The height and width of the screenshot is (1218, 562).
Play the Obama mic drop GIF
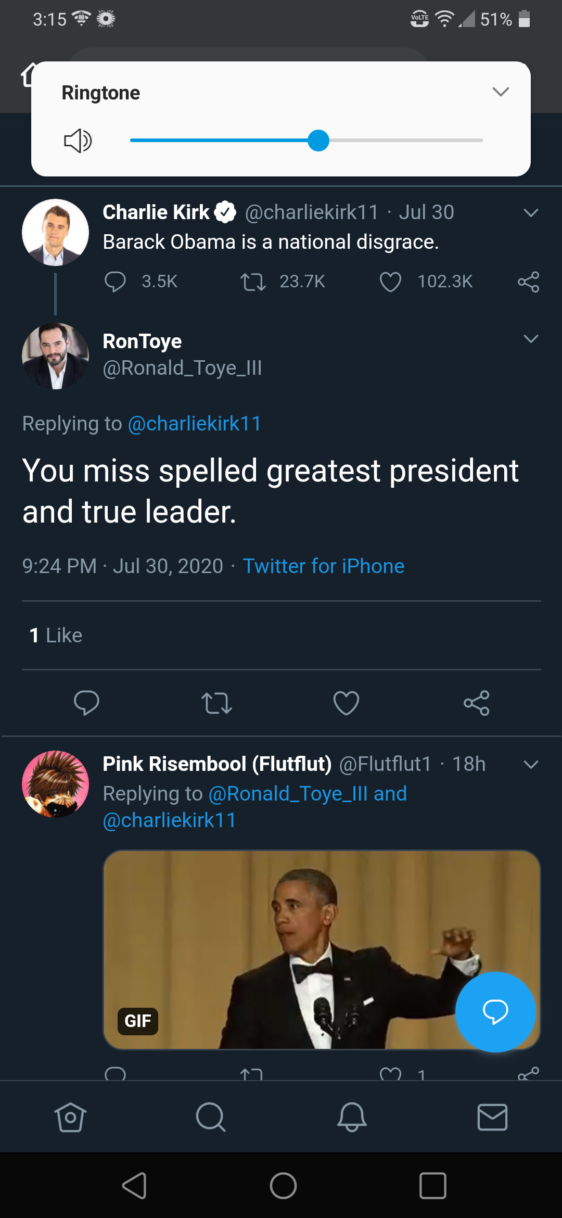pos(322,950)
